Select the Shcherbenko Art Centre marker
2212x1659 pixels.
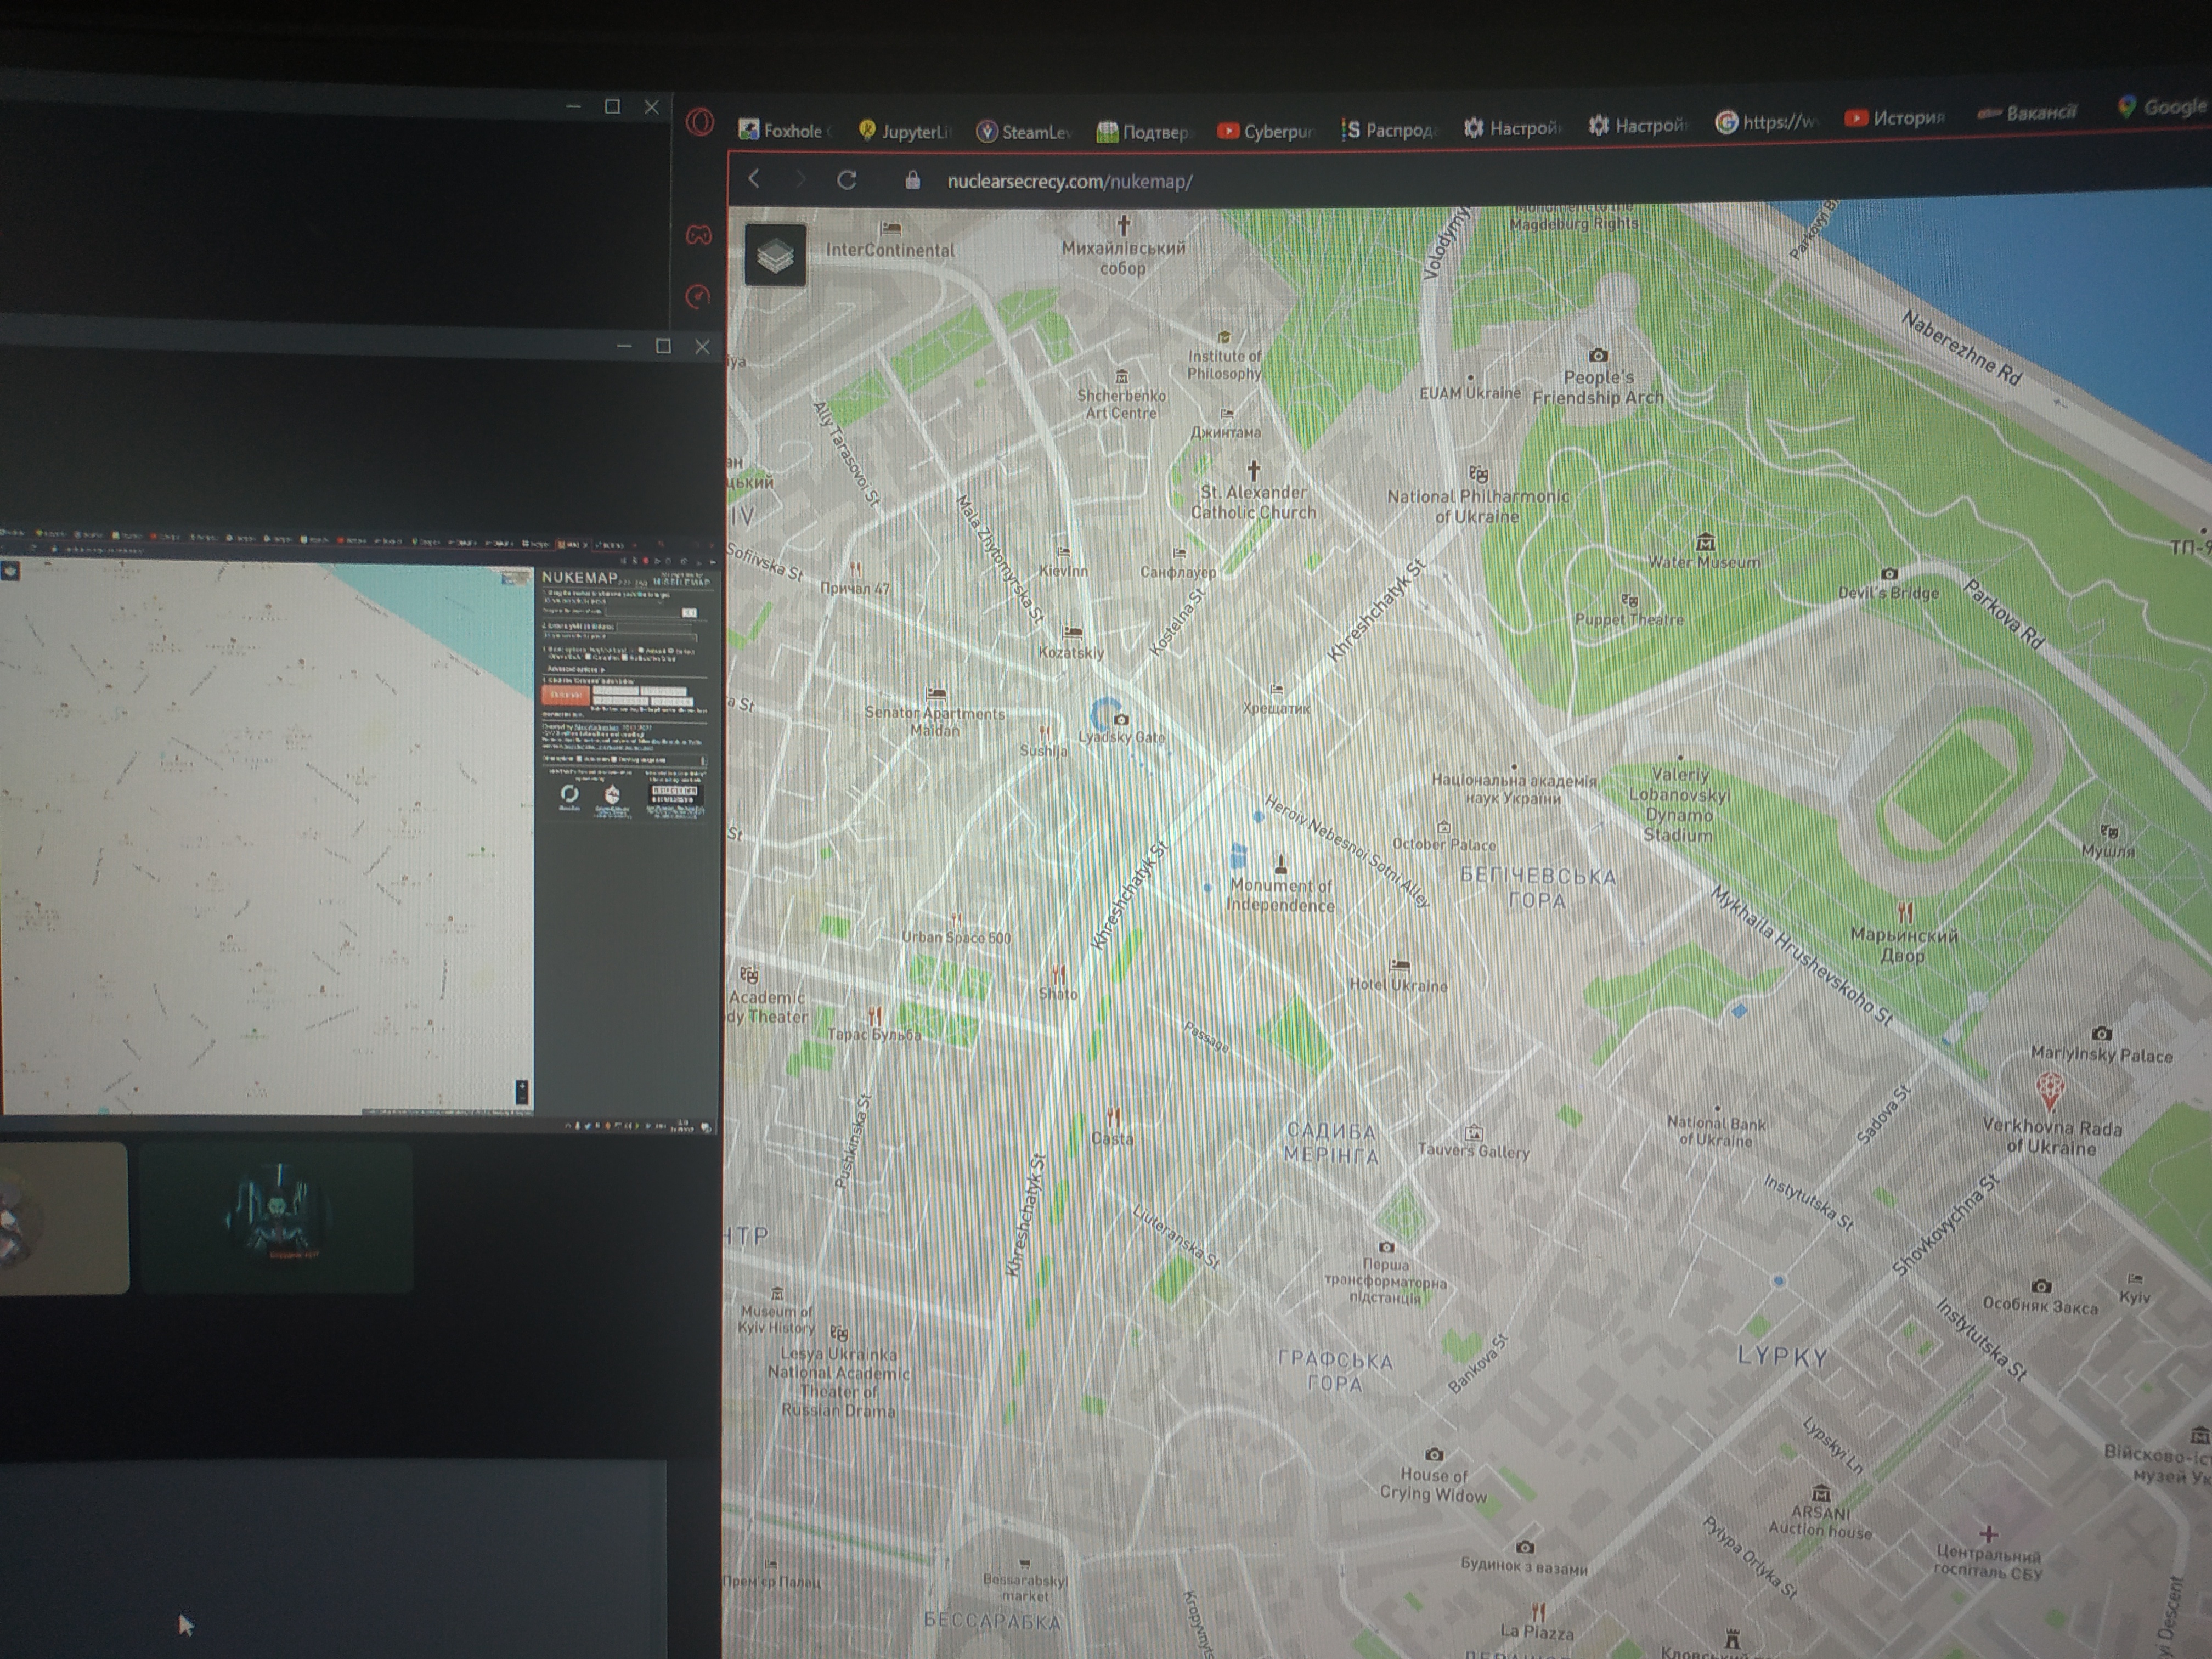pyautogui.click(x=1121, y=376)
